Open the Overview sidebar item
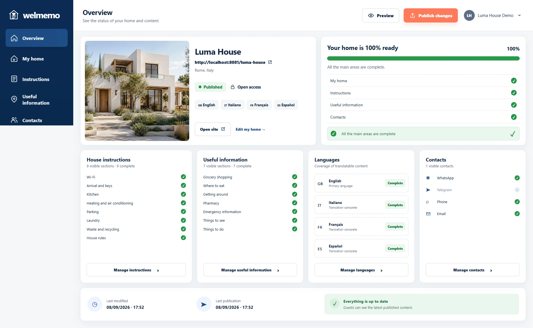The width and height of the screenshot is (533, 328). [37, 38]
